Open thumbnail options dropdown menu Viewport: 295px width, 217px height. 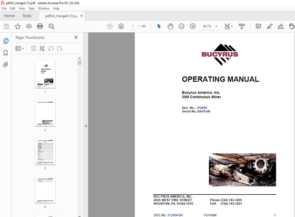pos(20,48)
